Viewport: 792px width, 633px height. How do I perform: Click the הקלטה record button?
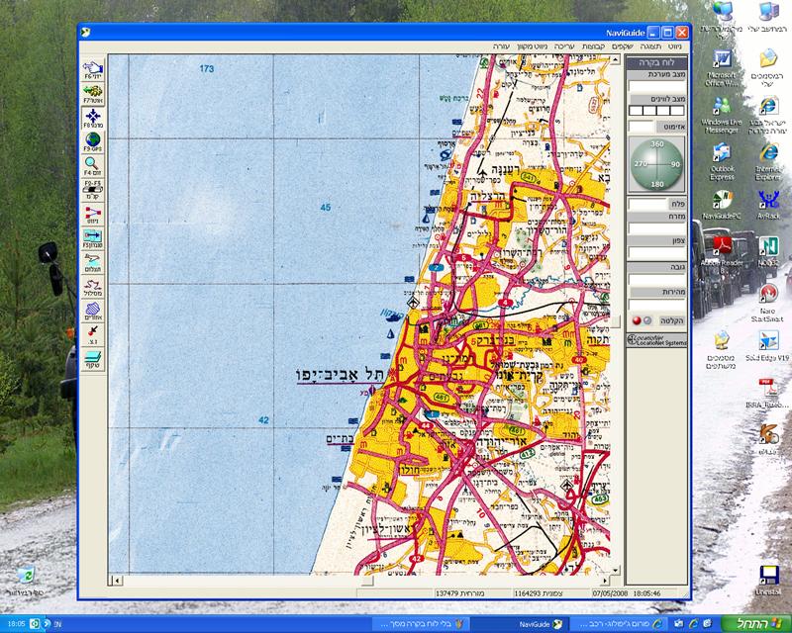[672, 320]
